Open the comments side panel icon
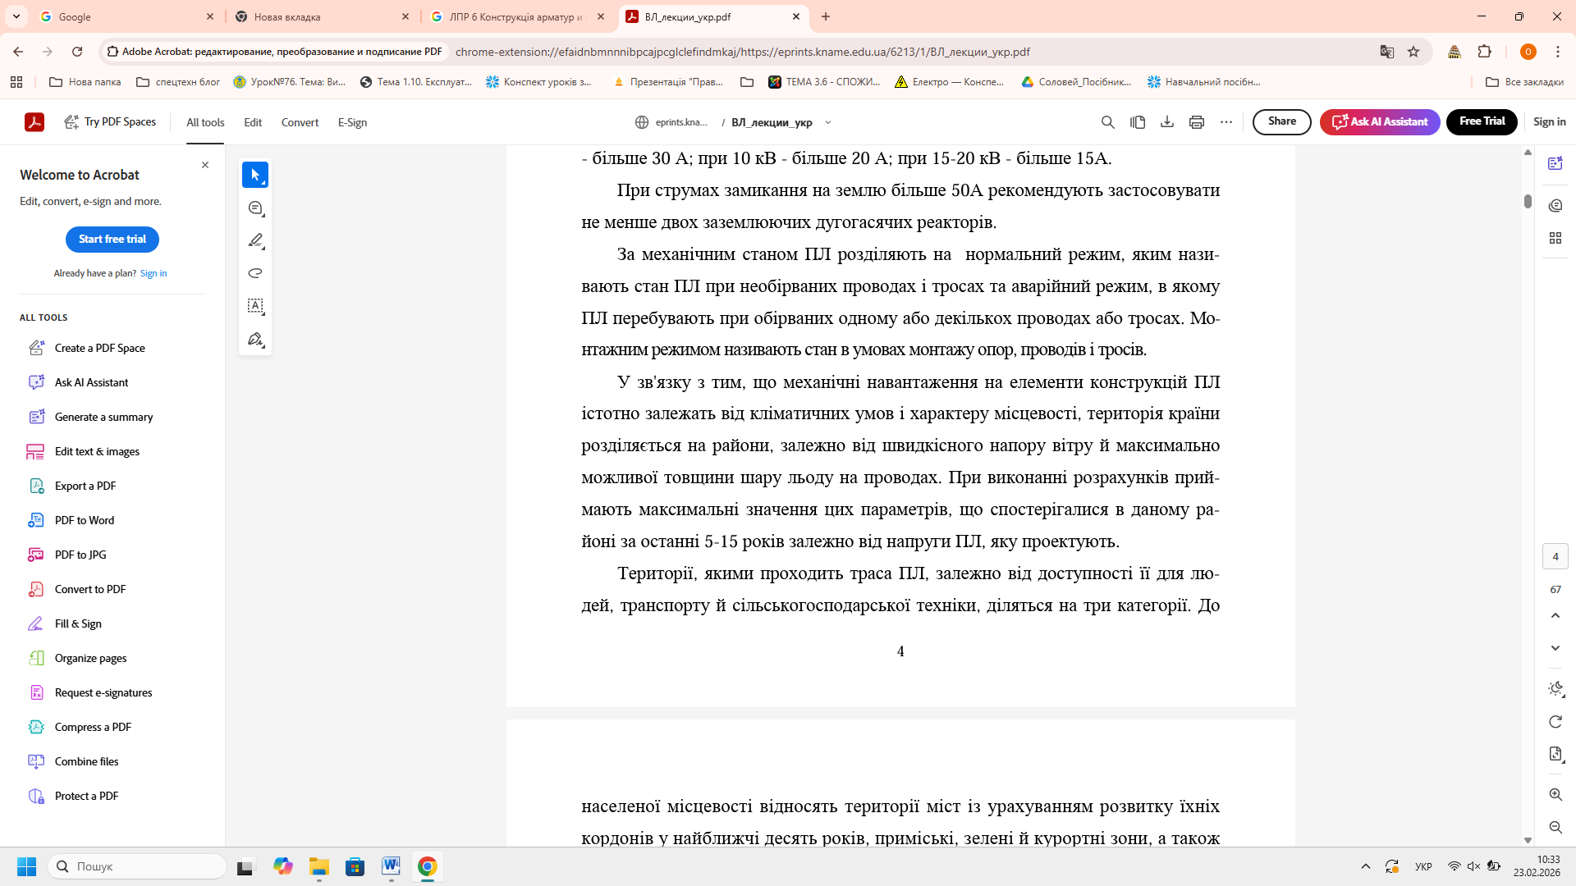This screenshot has width=1576, height=886. pos(1555,205)
